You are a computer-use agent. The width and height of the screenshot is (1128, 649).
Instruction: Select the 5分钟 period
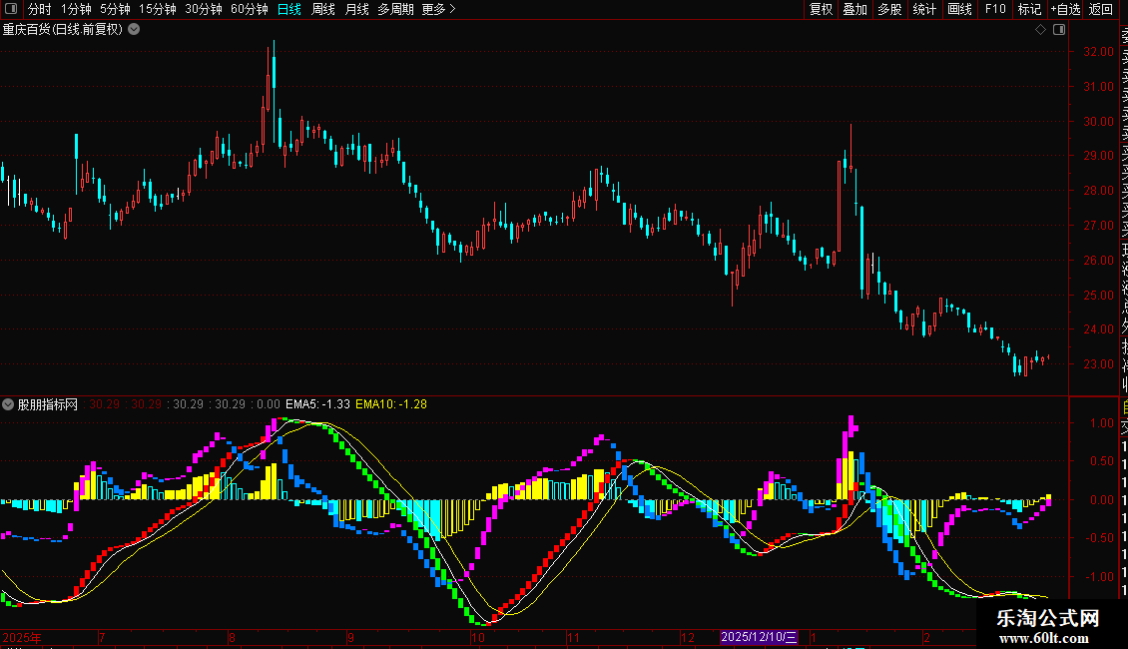point(115,9)
